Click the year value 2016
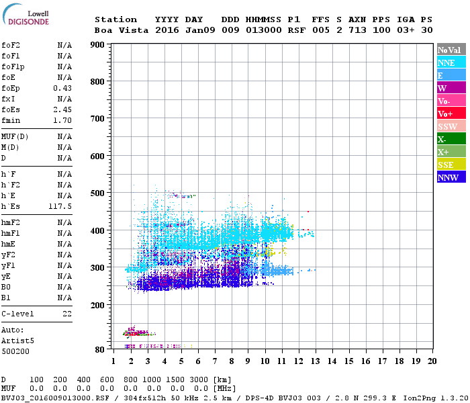 pos(167,30)
